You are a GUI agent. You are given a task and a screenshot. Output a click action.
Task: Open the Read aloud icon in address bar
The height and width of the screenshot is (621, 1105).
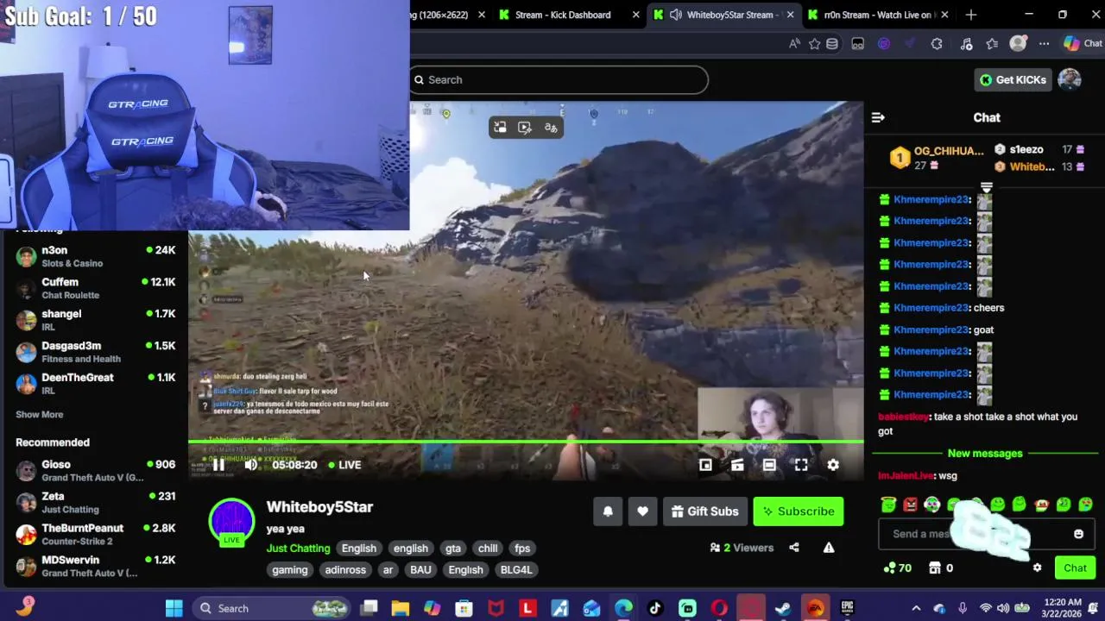point(794,44)
